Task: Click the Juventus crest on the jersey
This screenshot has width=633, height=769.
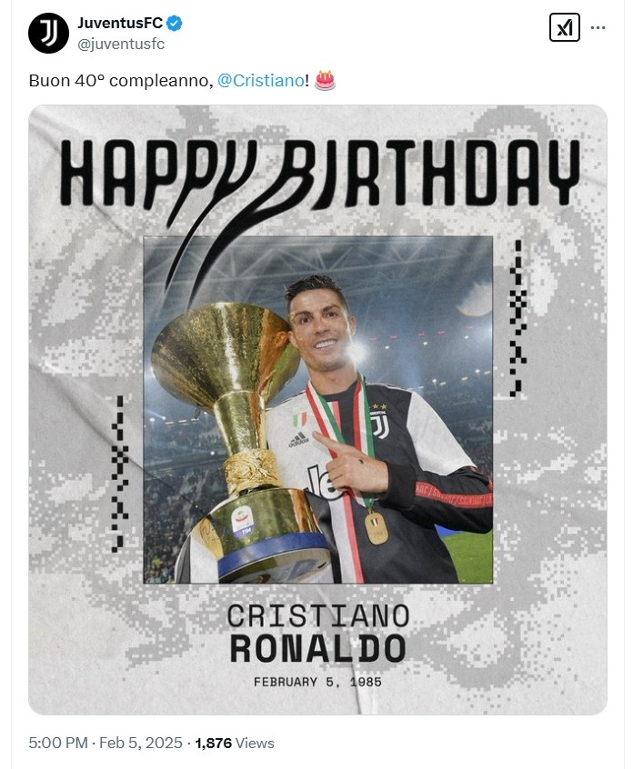Action: coord(380,424)
